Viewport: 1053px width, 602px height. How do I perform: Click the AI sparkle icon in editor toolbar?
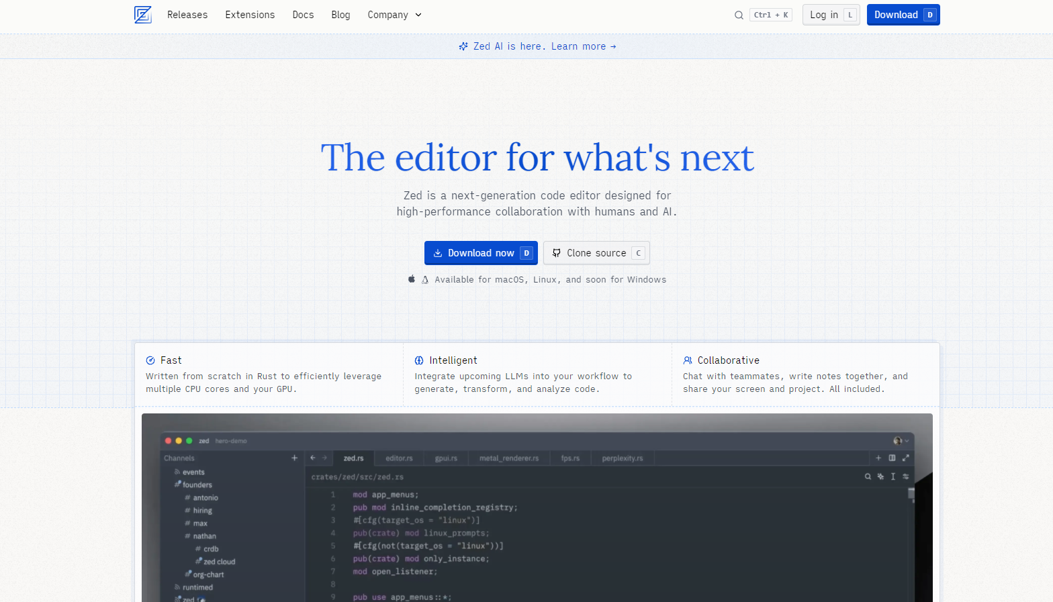(x=880, y=476)
